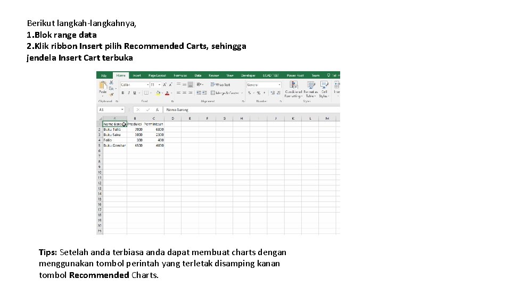Open the Calibri font name dropdown
The height and width of the screenshot is (287, 511).
click(x=147, y=85)
